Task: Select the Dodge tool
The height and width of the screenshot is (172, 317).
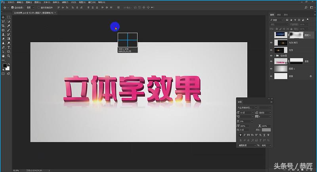Action: point(8,43)
